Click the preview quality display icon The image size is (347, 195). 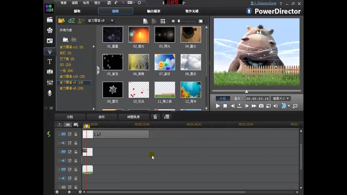pyautogui.click(x=268, y=106)
